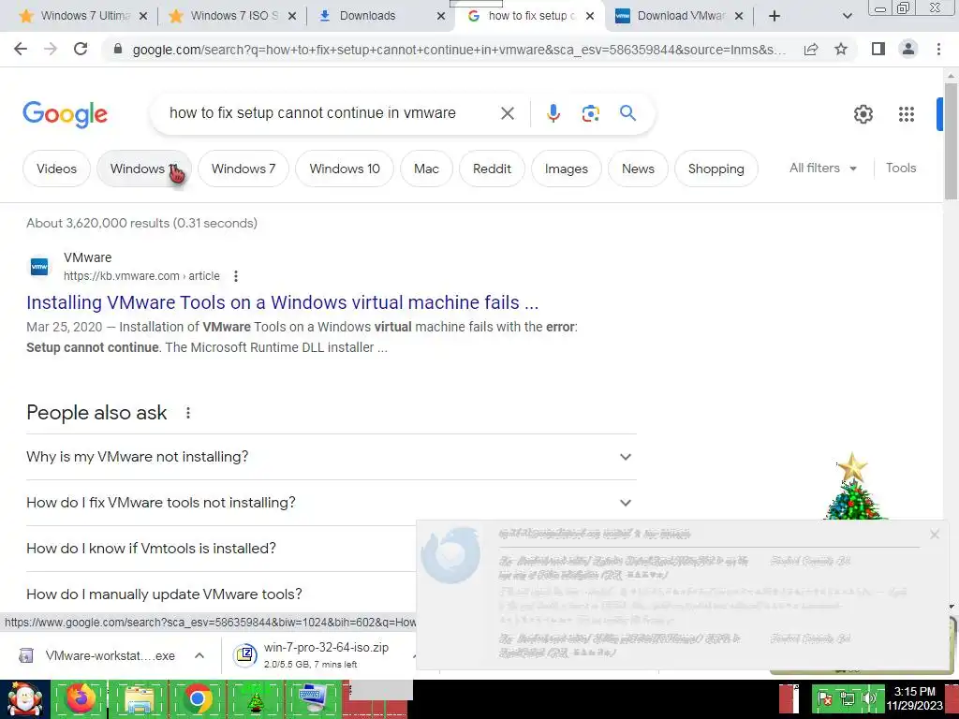Filter results by Shopping
This screenshot has height=719, width=959.
tap(716, 169)
